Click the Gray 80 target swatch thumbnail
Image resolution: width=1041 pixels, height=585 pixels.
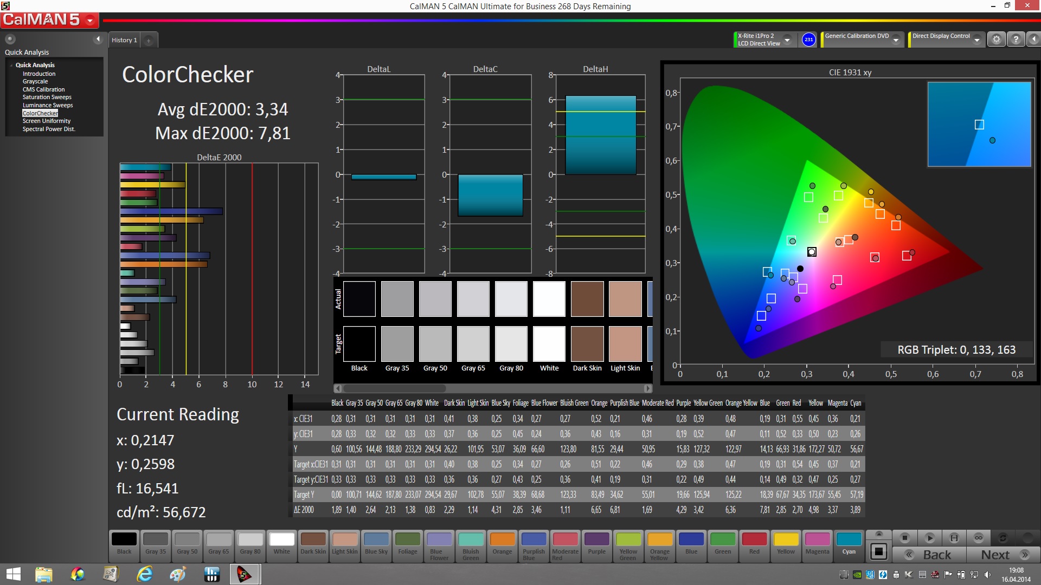[511, 343]
